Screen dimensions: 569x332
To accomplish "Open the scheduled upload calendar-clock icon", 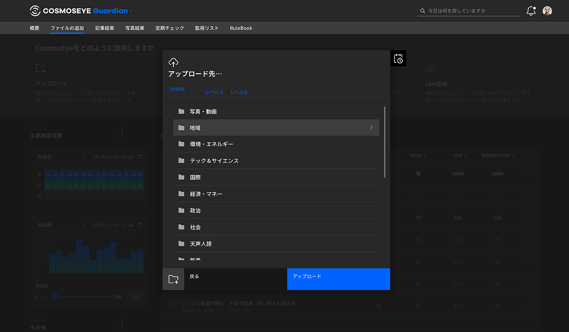I will 398,58.
